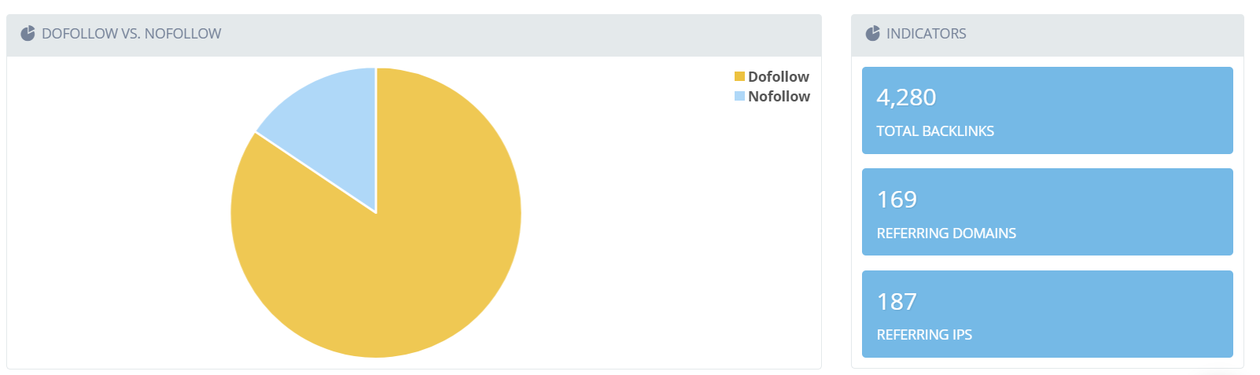Click the "REFERRING DOMAINS" label text

[946, 233]
